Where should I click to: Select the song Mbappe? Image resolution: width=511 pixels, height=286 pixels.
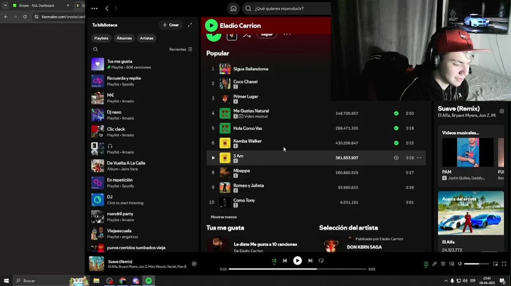click(x=242, y=171)
